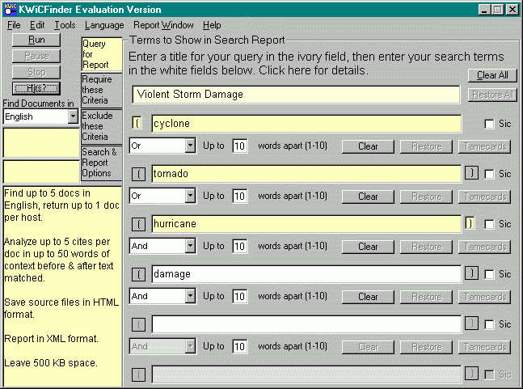Click the damage search term field

[306, 274]
